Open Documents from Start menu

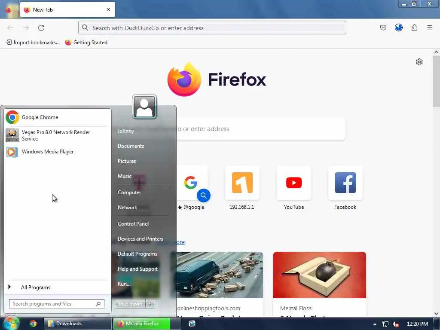pyautogui.click(x=131, y=146)
